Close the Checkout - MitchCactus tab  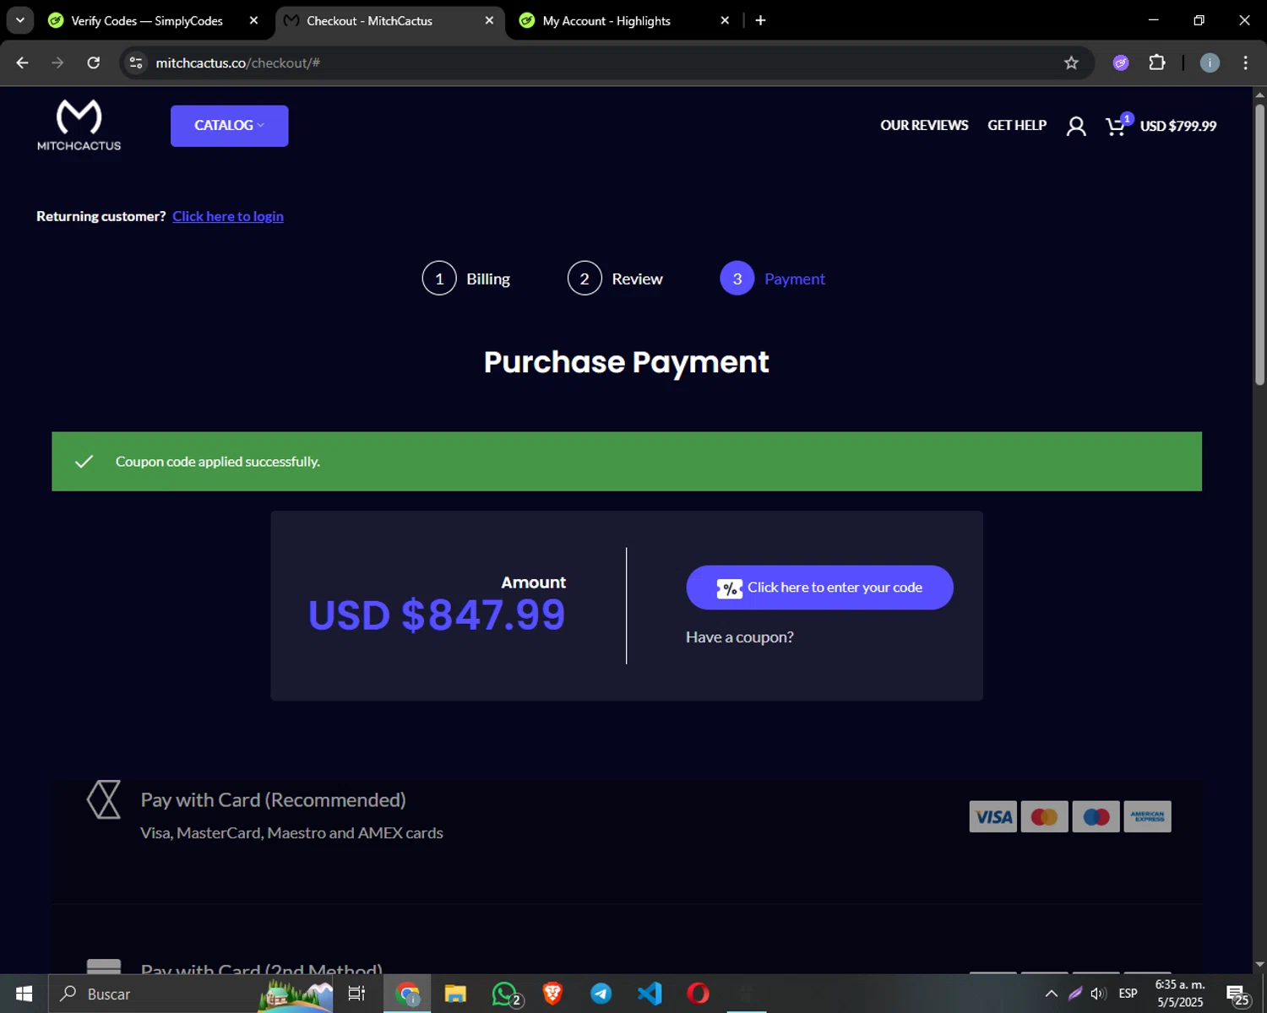(489, 20)
